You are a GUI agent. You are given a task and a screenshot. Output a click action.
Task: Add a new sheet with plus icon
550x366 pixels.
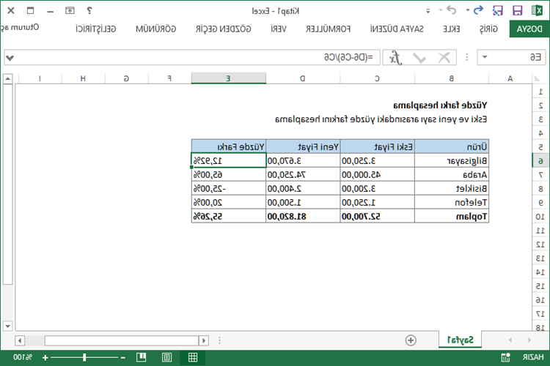click(x=411, y=340)
